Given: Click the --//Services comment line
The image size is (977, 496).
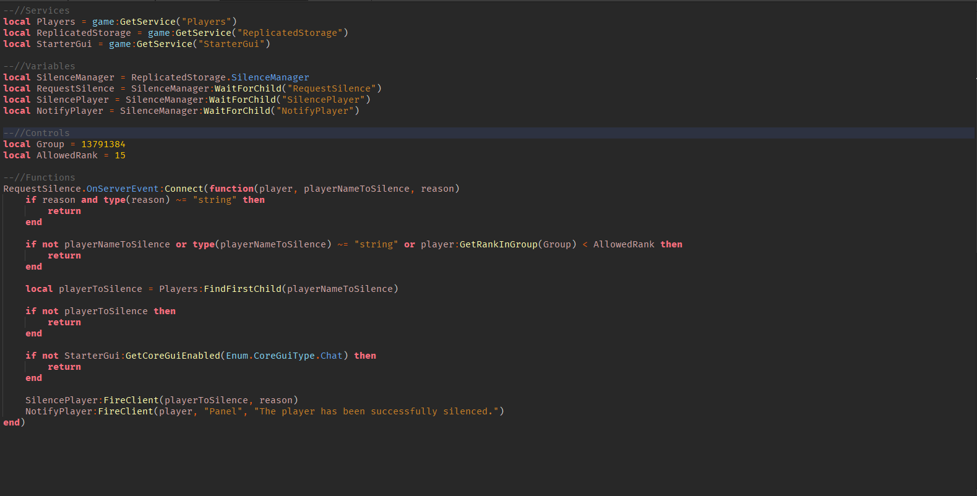Looking at the screenshot, I should 37,11.
